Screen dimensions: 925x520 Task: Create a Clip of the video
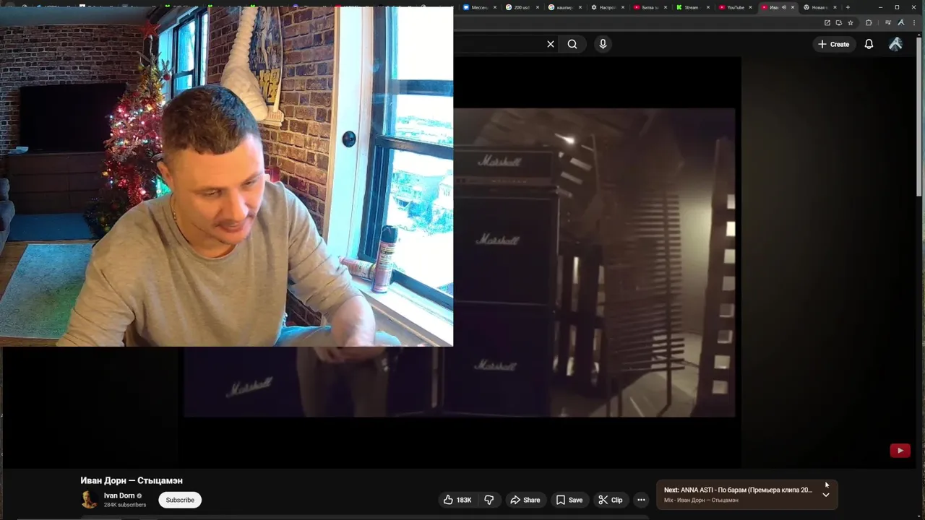[610, 500]
